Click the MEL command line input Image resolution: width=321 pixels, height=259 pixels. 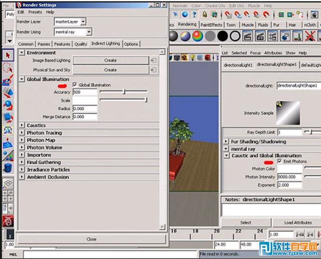(x=110, y=254)
